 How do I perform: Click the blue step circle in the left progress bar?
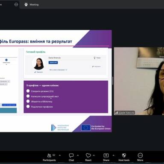6,60
